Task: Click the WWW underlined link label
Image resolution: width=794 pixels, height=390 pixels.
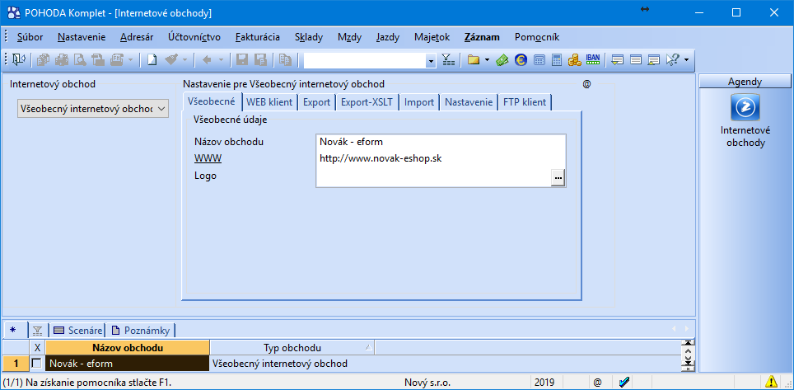Action: [x=208, y=159]
